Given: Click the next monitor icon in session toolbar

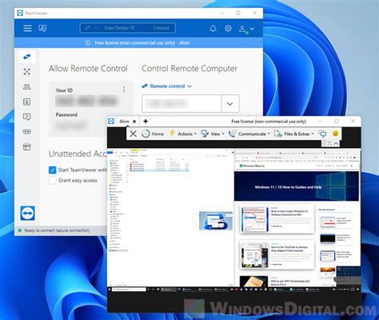Looking at the screenshot, I should click(322, 134).
